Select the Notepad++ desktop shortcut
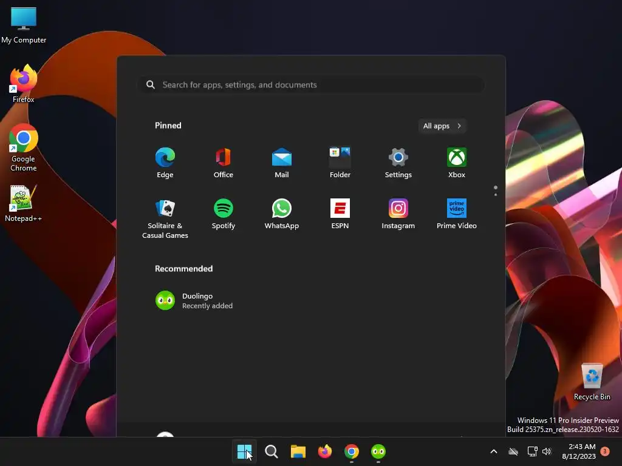The image size is (622, 466). (24, 204)
